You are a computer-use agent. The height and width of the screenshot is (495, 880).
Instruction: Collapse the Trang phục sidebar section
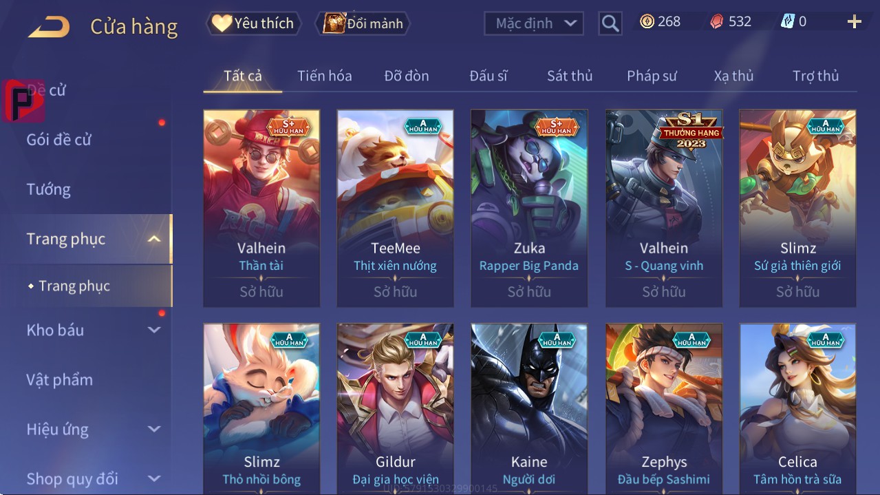(154, 239)
